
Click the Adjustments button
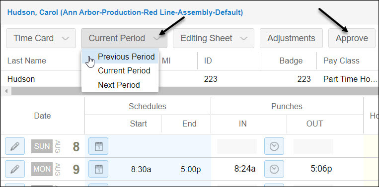point(291,38)
